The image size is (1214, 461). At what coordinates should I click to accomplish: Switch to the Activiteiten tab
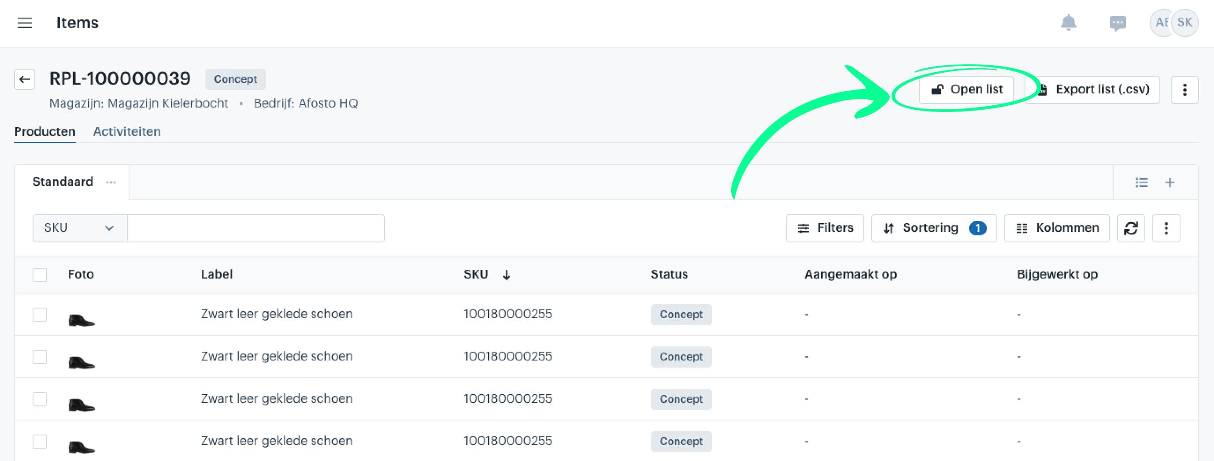coord(127,131)
